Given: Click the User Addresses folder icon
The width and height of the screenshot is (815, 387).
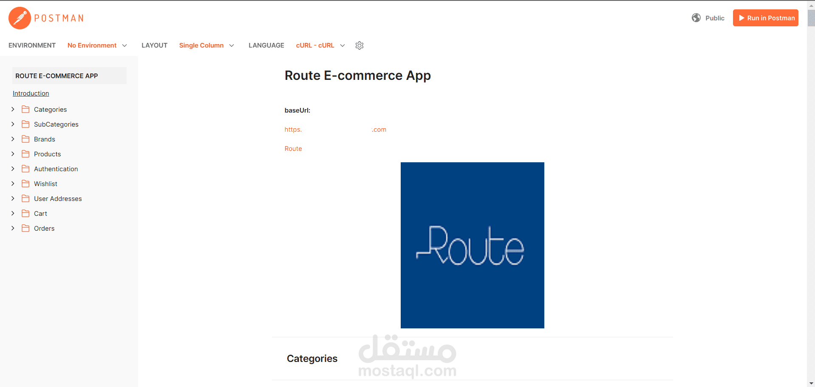Looking at the screenshot, I should click(x=25, y=198).
